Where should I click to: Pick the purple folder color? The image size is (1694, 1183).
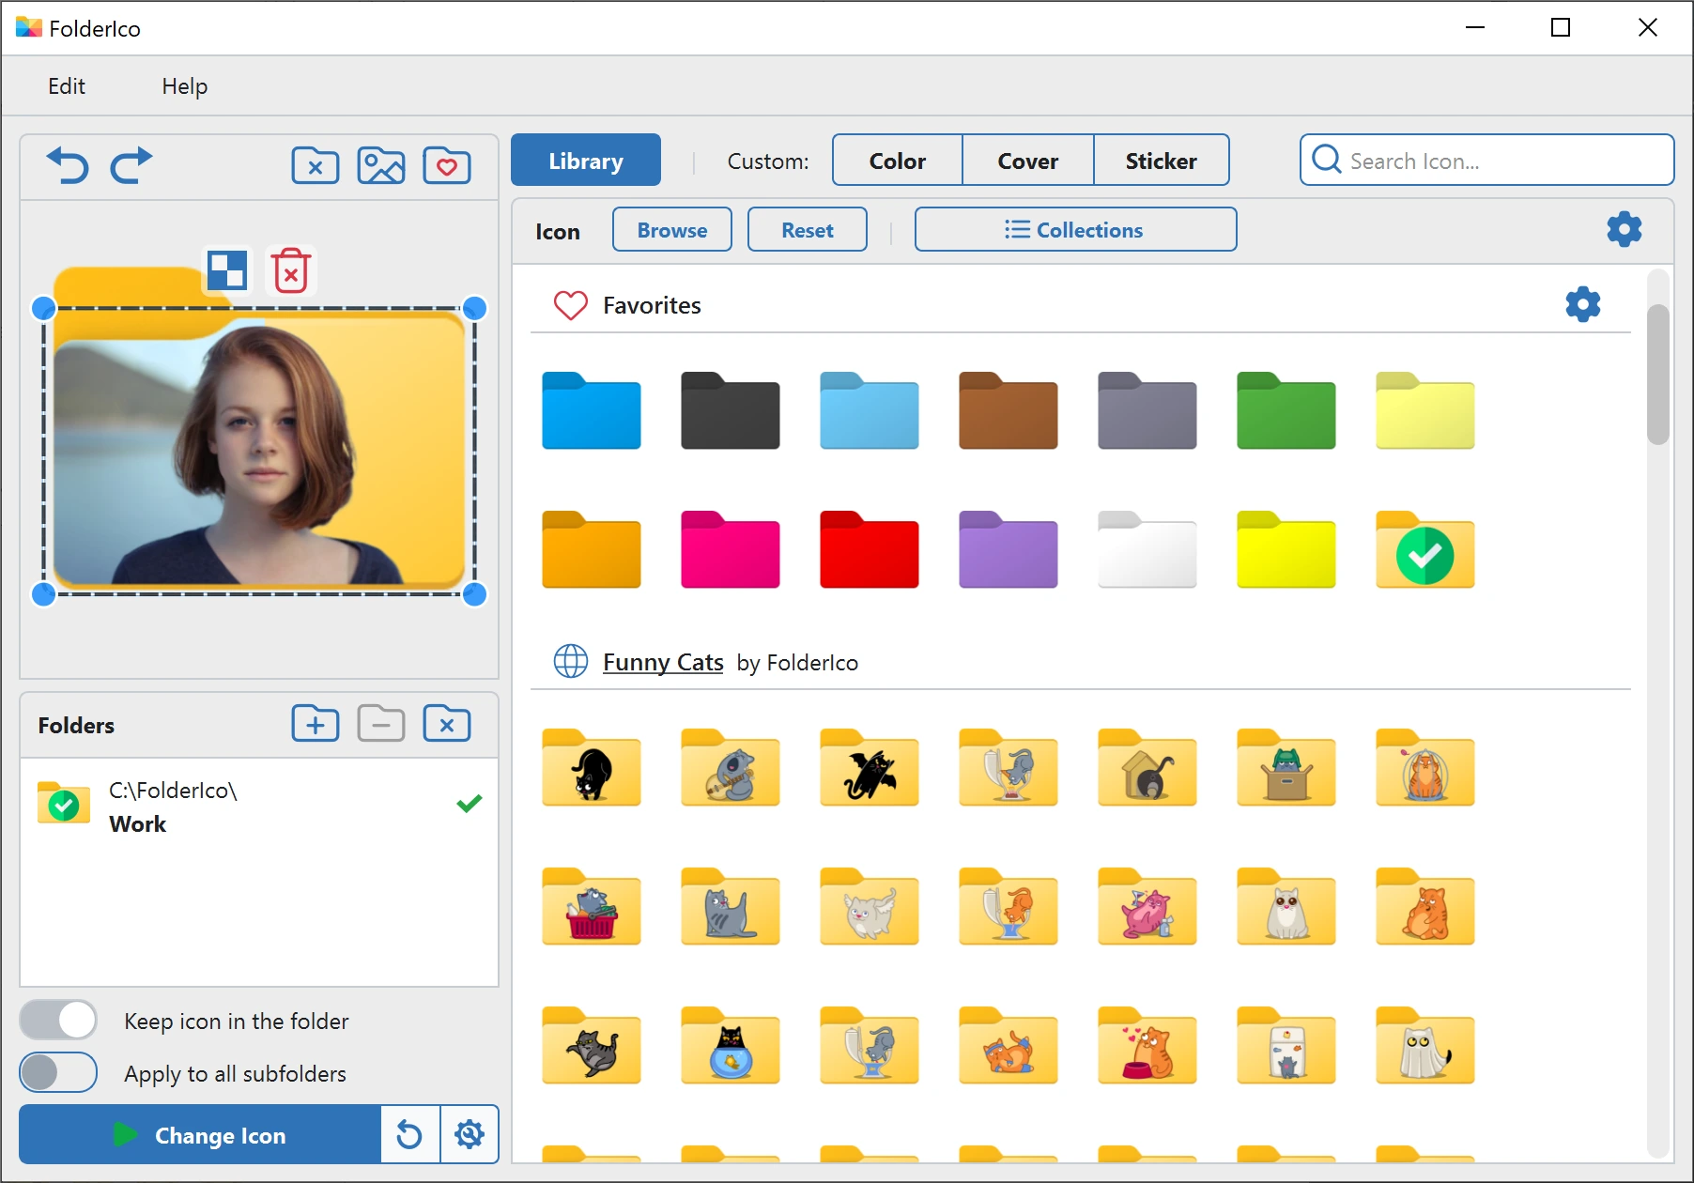click(1009, 550)
